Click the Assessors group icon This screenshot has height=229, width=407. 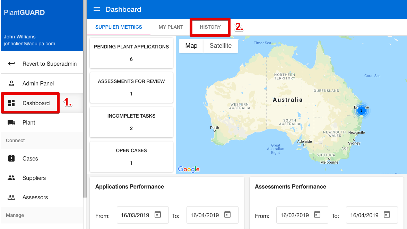(11, 198)
